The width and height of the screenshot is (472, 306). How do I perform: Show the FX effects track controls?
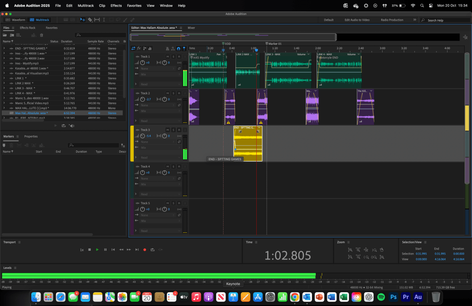(139, 48)
